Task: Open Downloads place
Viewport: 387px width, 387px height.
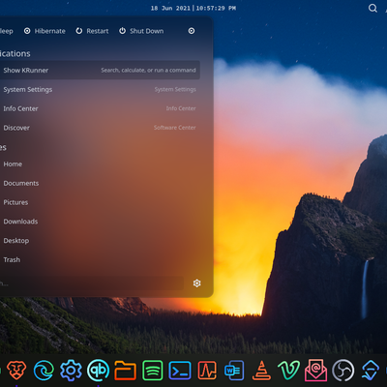Action: coord(99,222)
